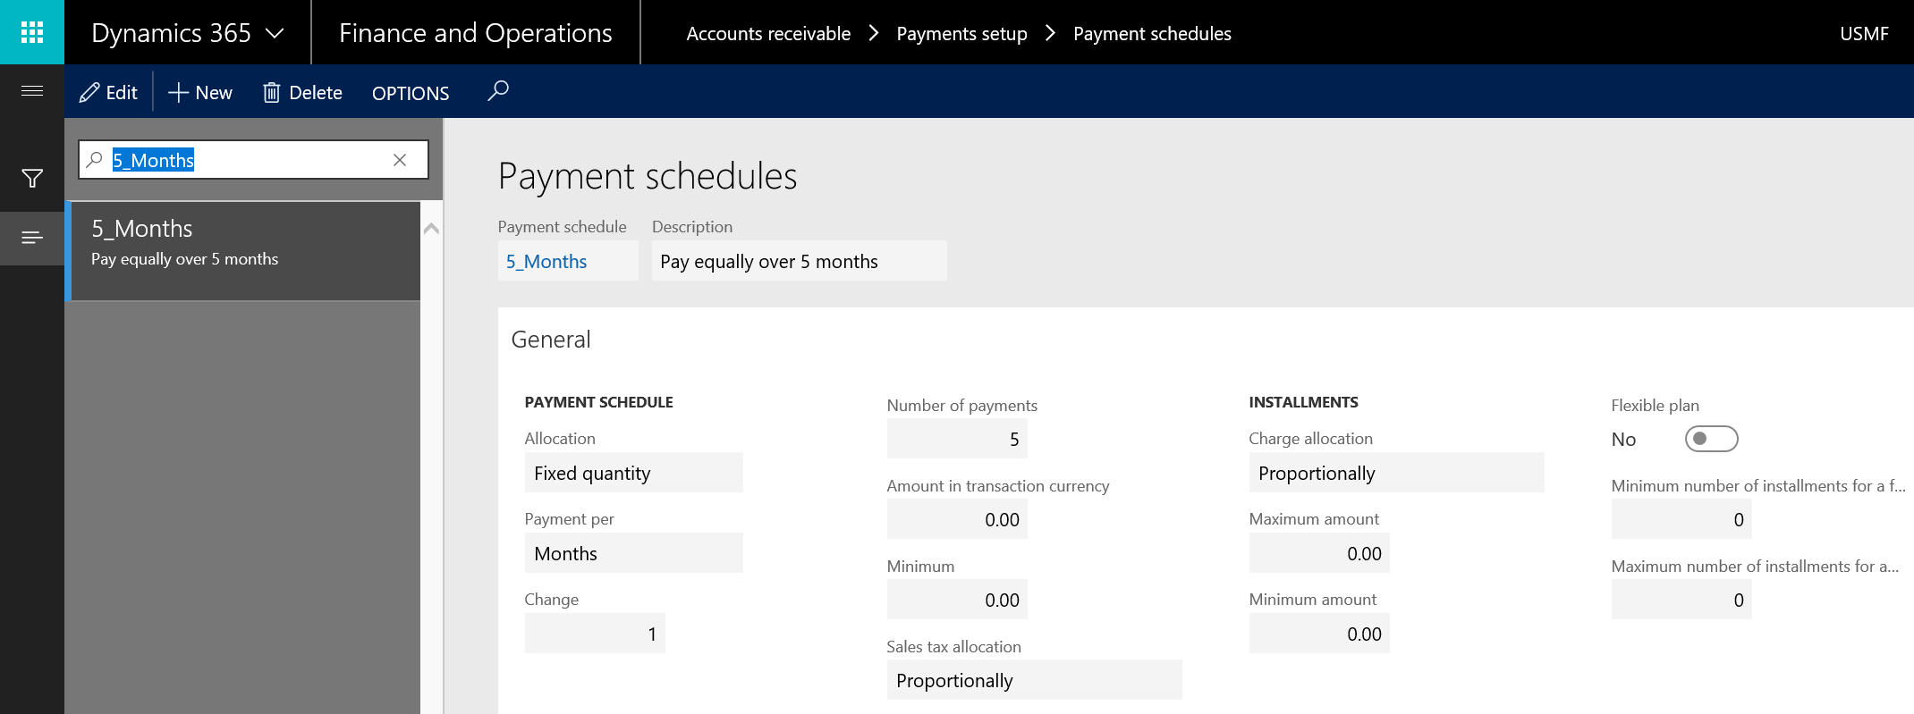
Task: Collapse the General section header
Action: tap(551, 340)
